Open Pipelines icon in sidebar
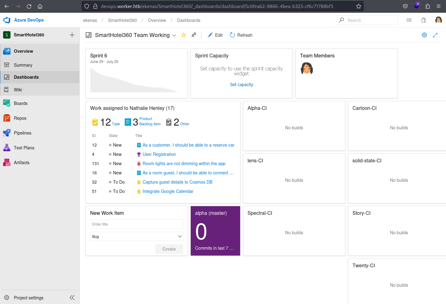 click(7, 133)
